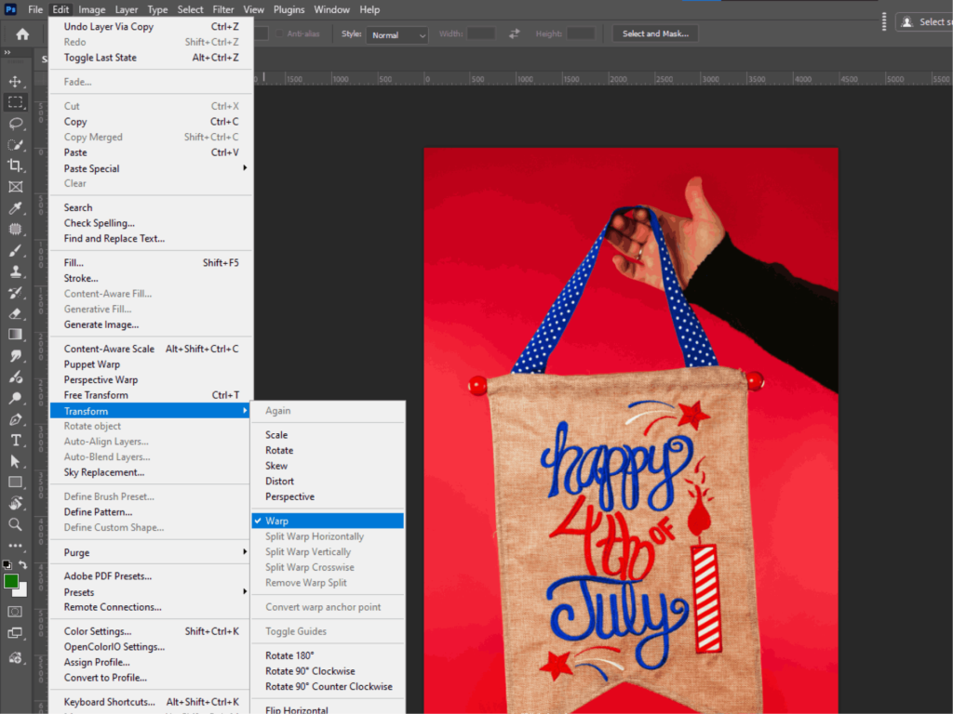The width and height of the screenshot is (953, 714).
Task: Select the Horizontal Type tool
Action: coord(15,440)
